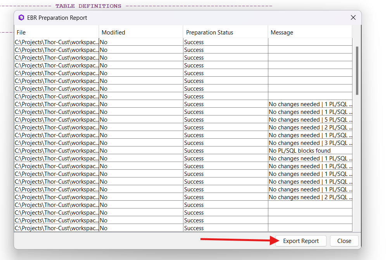
Task: Select the first "No changes needed" message cell
Action: (310, 104)
